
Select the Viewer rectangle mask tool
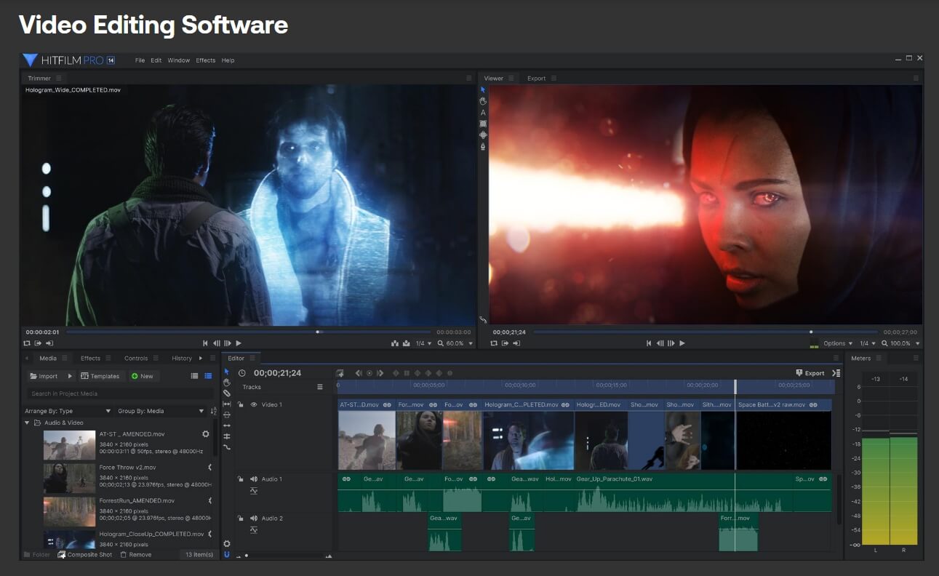483,124
